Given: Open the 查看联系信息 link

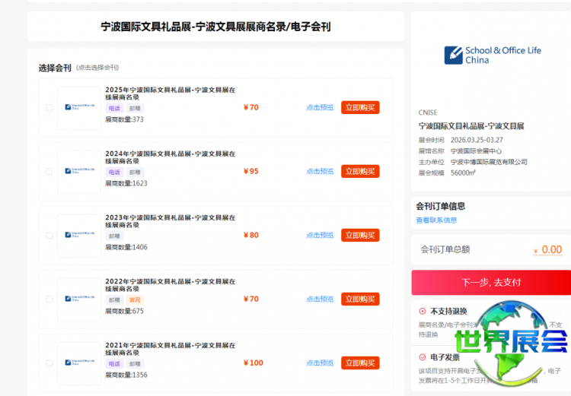Looking at the screenshot, I should coord(436,220).
